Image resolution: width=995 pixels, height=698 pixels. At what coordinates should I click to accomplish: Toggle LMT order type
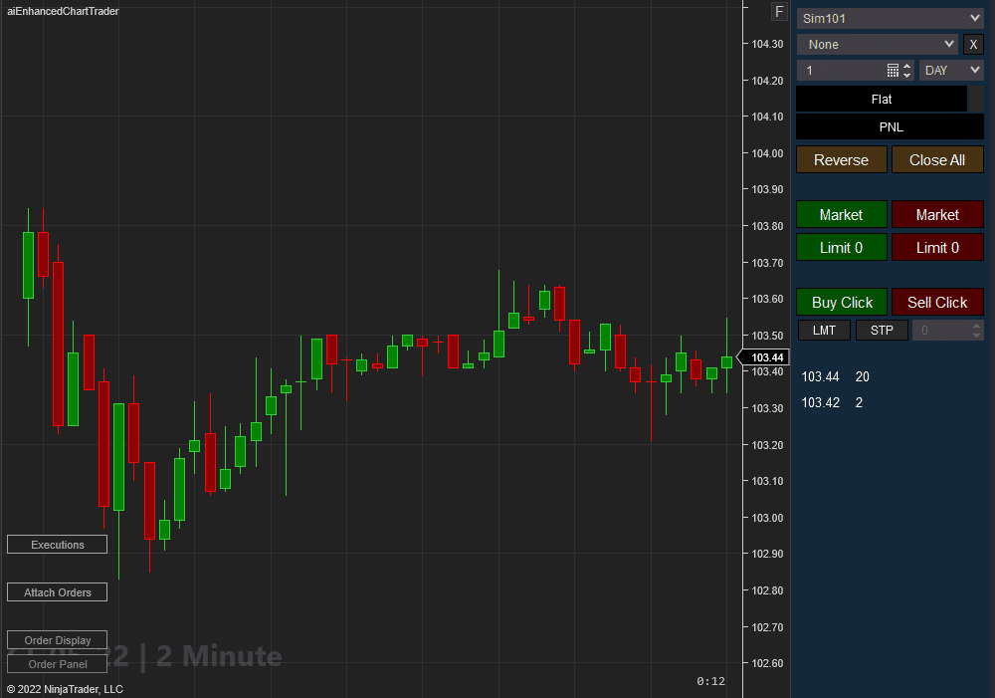point(824,330)
